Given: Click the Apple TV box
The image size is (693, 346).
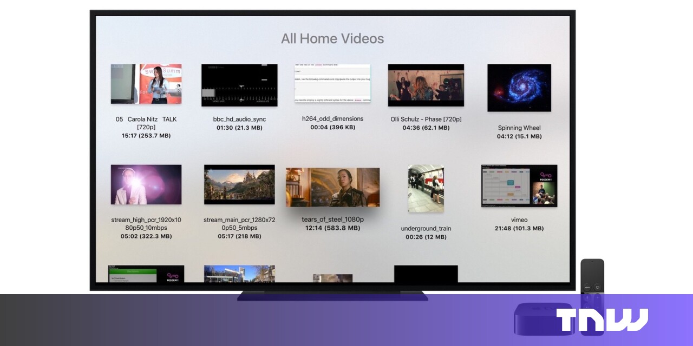Looking at the screenshot, I should tap(544, 319).
